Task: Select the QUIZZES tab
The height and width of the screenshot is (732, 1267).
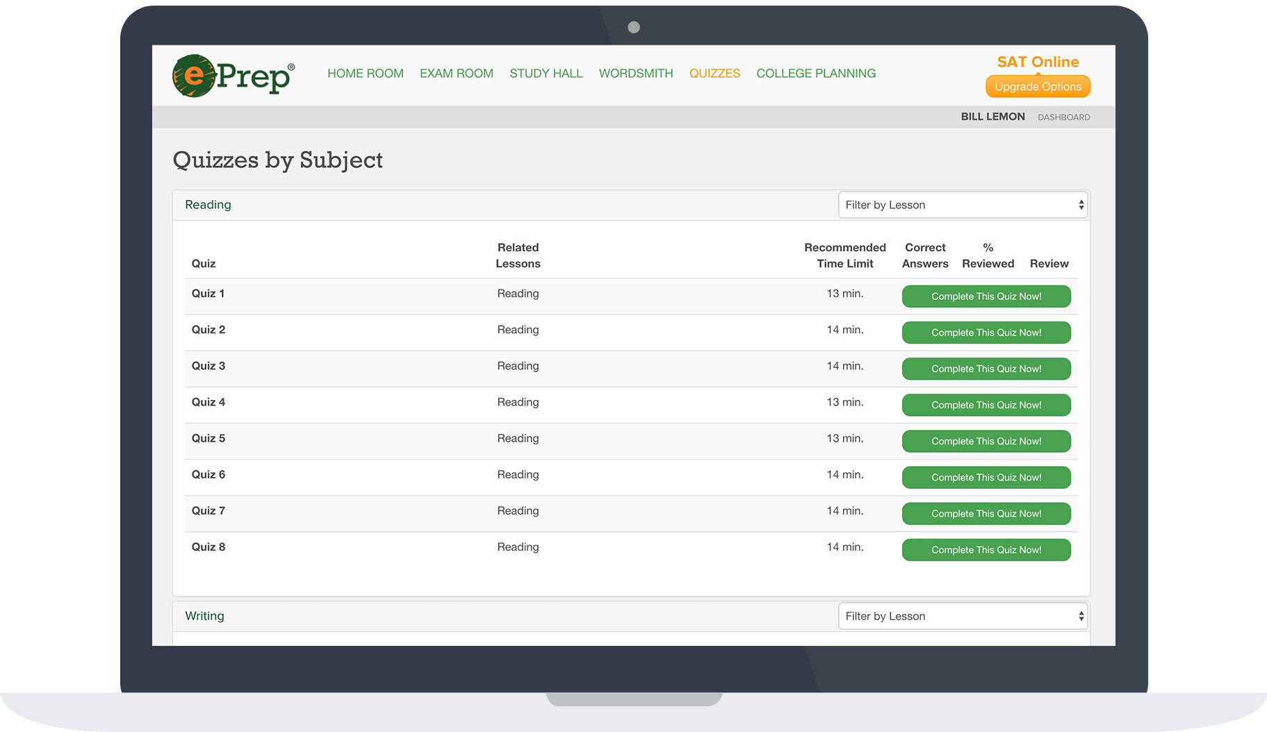Action: (x=714, y=74)
